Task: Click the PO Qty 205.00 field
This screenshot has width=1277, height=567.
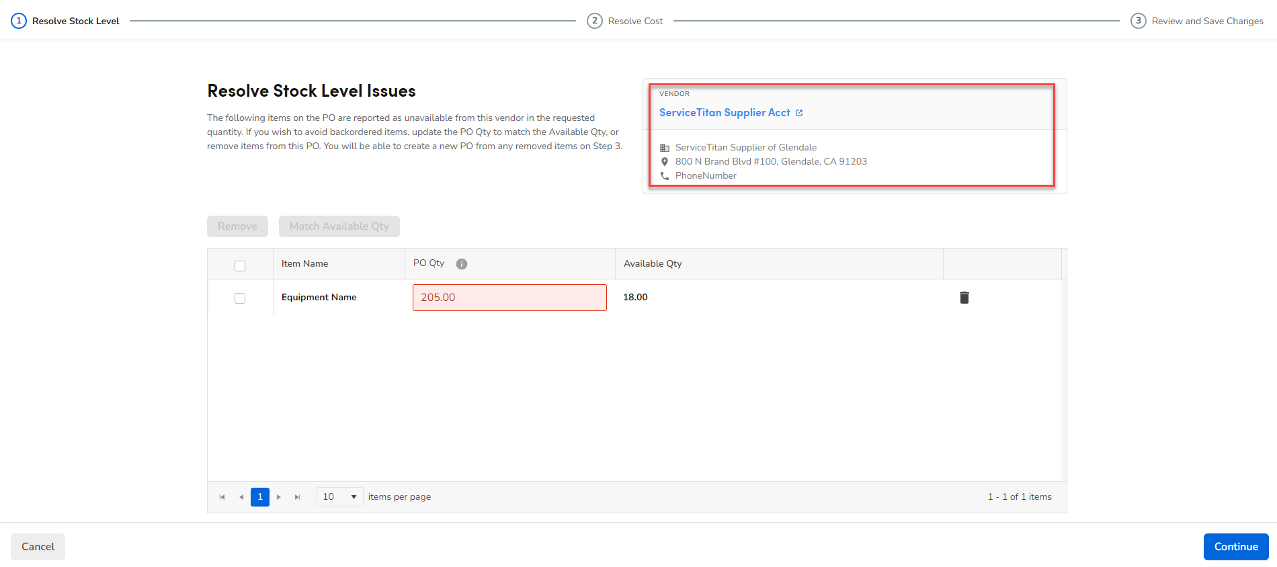Action: pos(509,298)
